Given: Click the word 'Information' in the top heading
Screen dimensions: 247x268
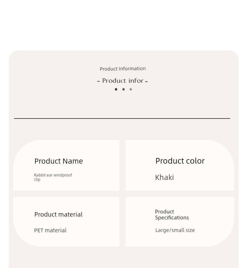Looking at the screenshot, I should pyautogui.click(x=132, y=69).
